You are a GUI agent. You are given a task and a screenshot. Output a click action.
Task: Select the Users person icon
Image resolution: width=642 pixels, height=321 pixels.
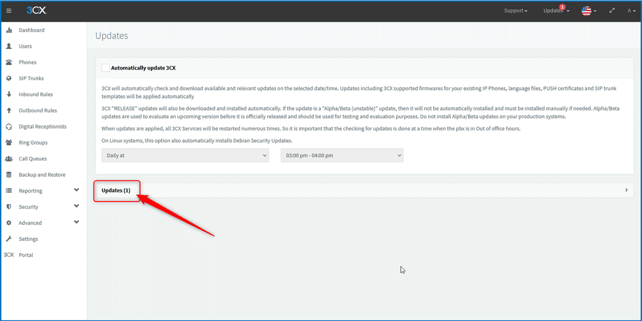pyautogui.click(x=9, y=46)
